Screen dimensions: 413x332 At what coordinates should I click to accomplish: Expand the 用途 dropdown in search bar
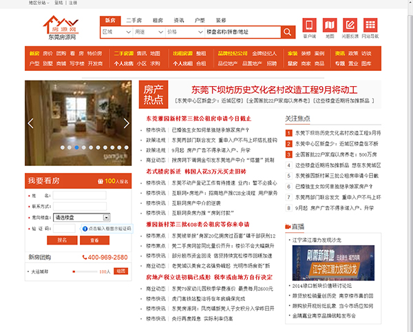coord(149,32)
